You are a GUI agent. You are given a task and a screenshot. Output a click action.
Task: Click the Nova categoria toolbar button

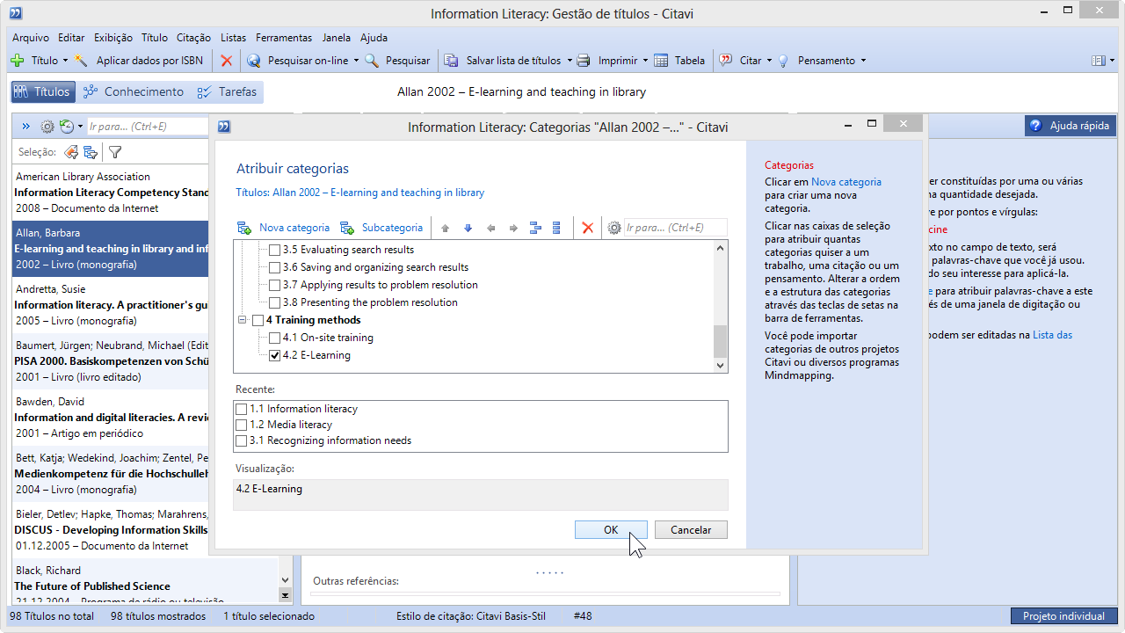[284, 228]
